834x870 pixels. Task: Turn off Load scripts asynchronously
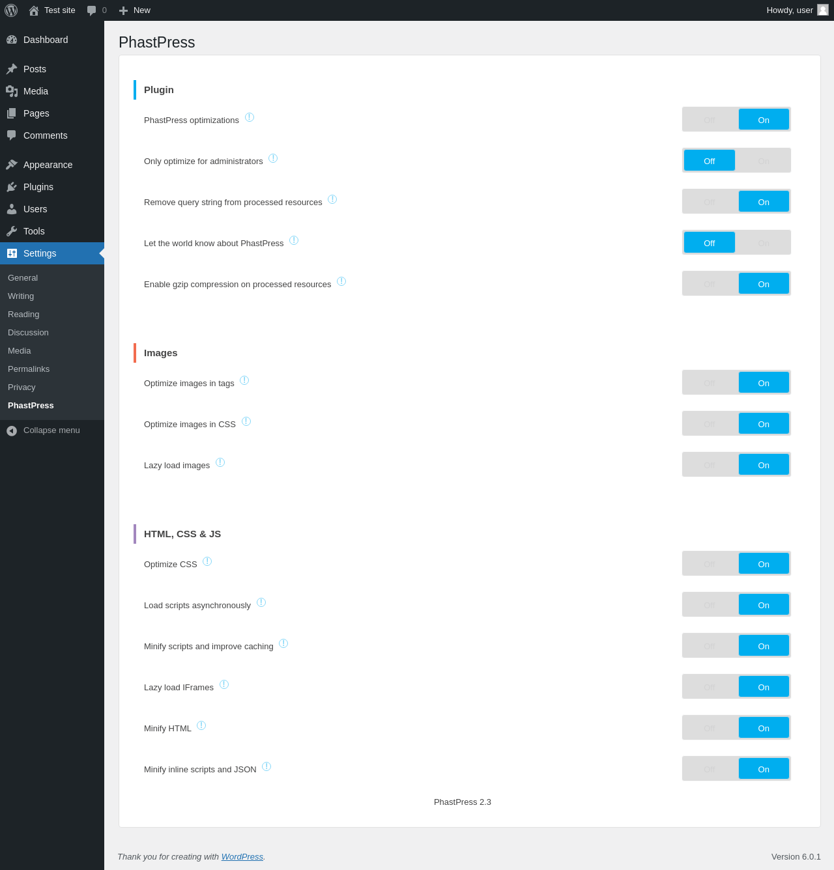point(710,605)
